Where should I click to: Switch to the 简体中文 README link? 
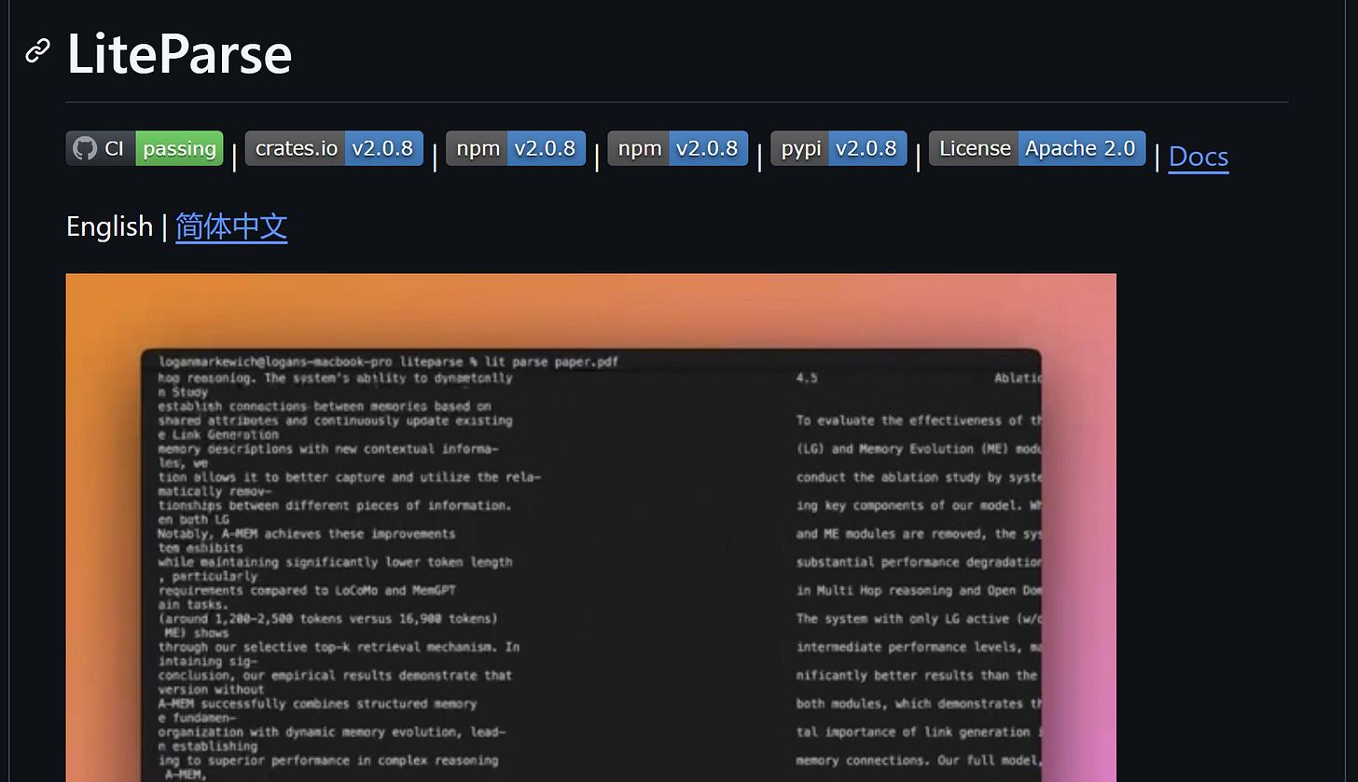pyautogui.click(x=231, y=226)
